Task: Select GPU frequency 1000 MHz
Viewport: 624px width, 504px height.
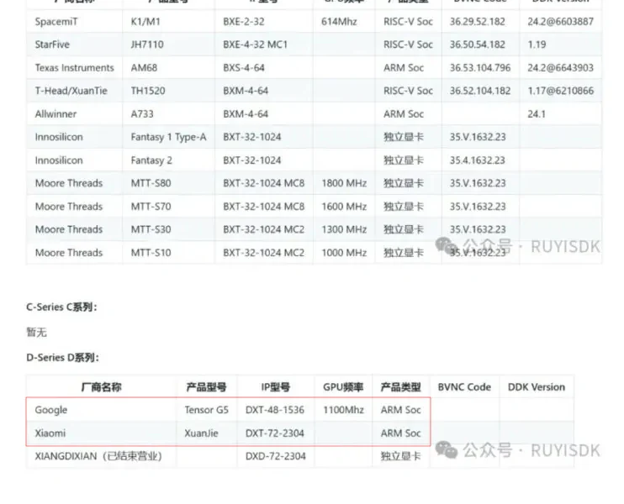Action: 344,252
